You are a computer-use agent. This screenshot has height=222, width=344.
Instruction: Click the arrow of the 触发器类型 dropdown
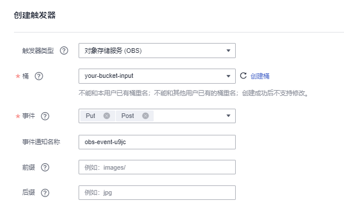click(x=228, y=51)
